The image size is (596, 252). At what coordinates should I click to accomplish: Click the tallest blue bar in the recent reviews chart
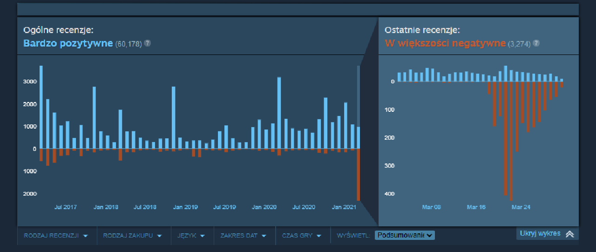(506, 74)
